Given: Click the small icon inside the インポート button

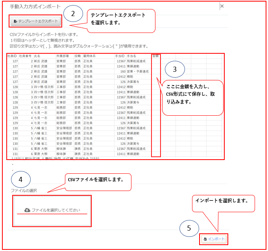Looking at the screenshot, I should pyautogui.click(x=205, y=238).
